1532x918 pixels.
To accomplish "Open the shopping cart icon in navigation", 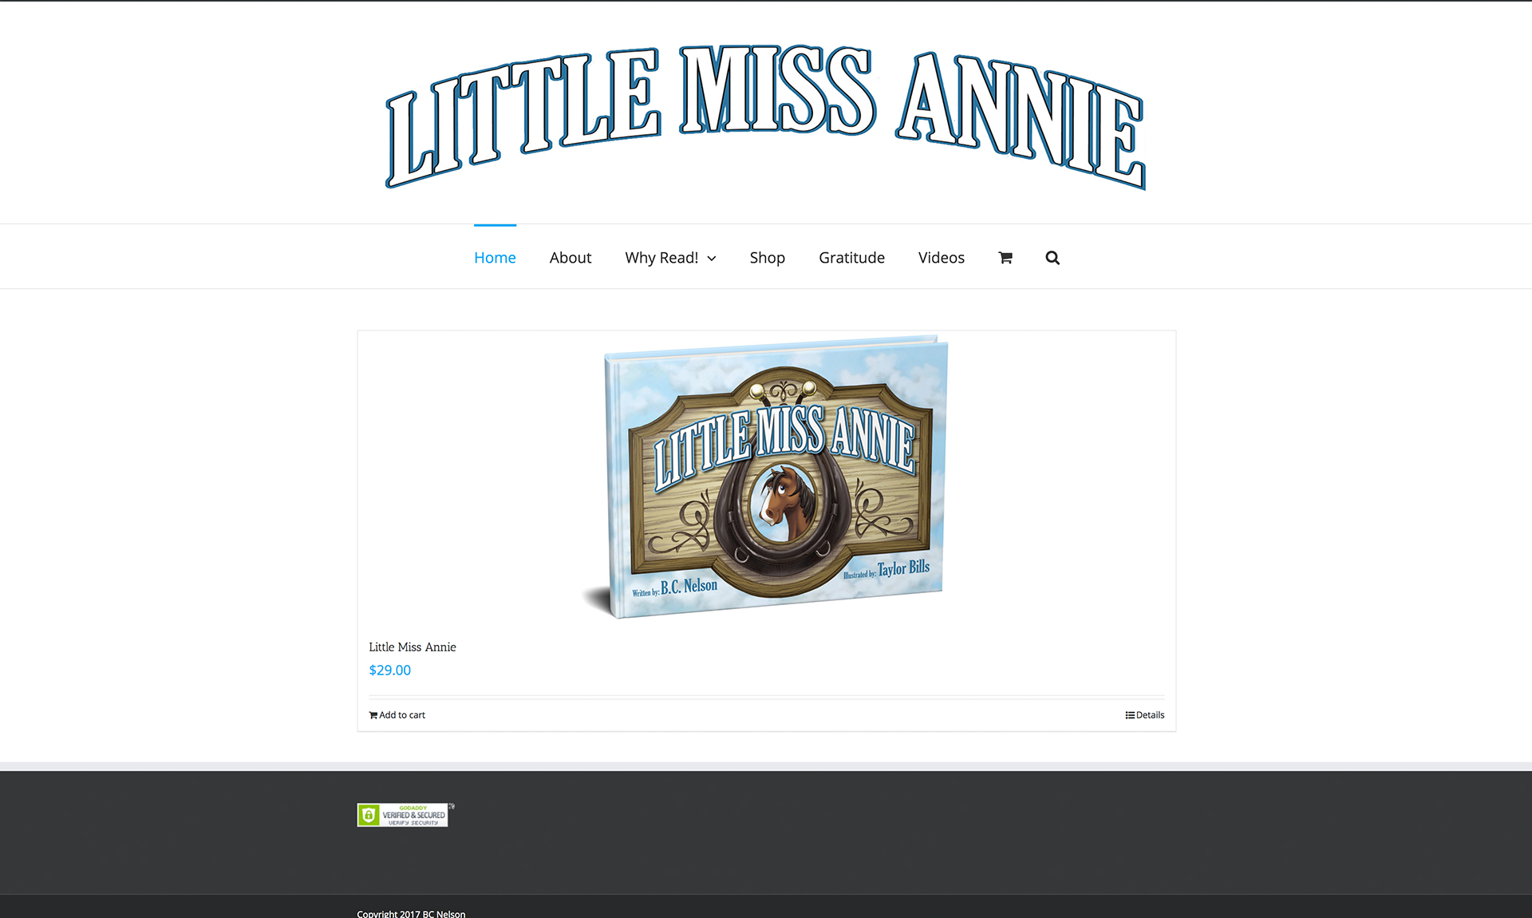I will [1005, 258].
